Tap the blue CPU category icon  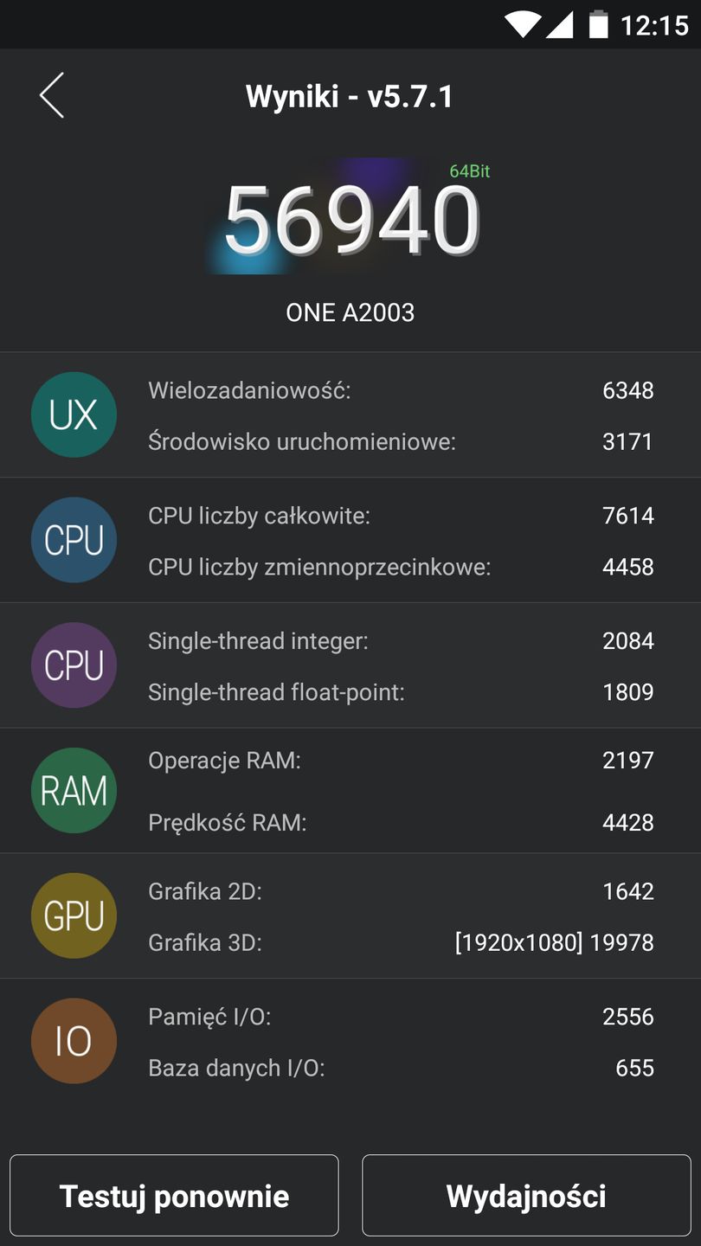click(x=74, y=540)
